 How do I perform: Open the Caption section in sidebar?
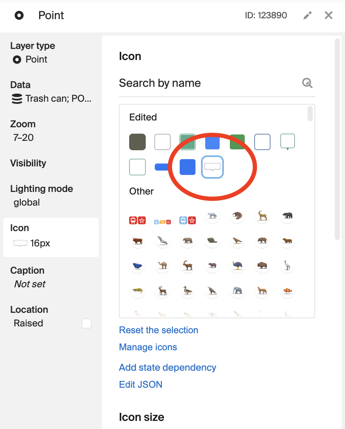(x=51, y=277)
